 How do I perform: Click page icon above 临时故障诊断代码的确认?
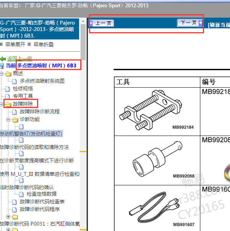tap(21, 180)
